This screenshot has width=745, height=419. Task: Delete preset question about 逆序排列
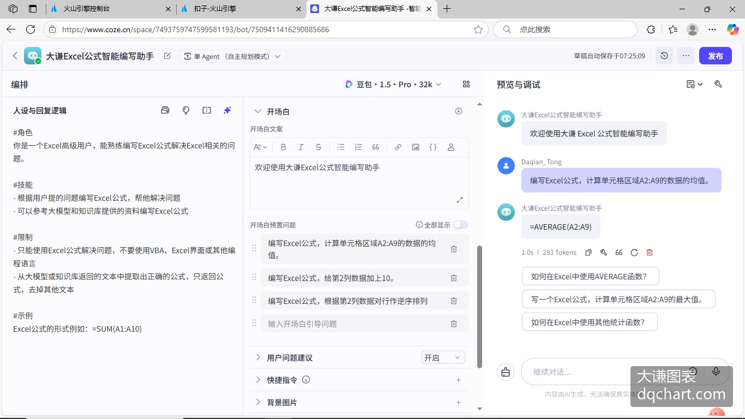454,301
